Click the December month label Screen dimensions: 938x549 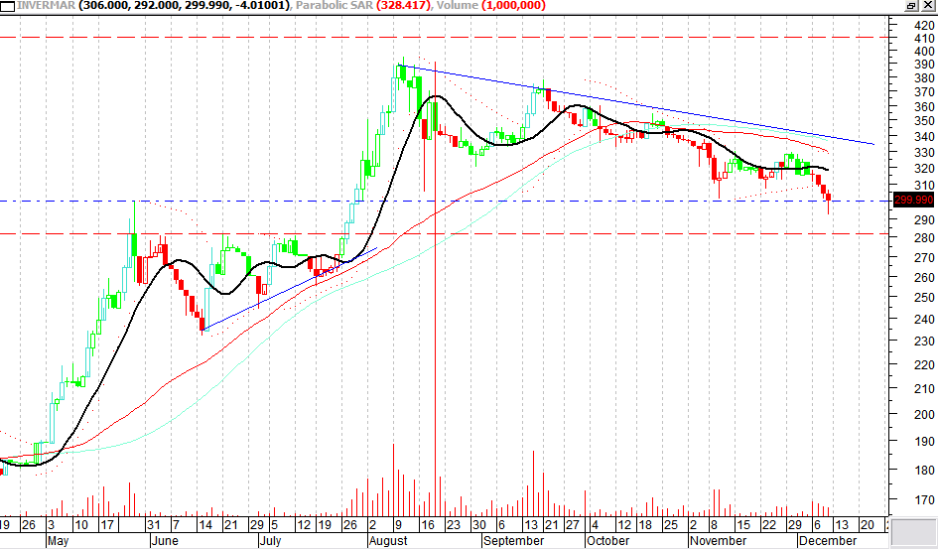pos(828,541)
